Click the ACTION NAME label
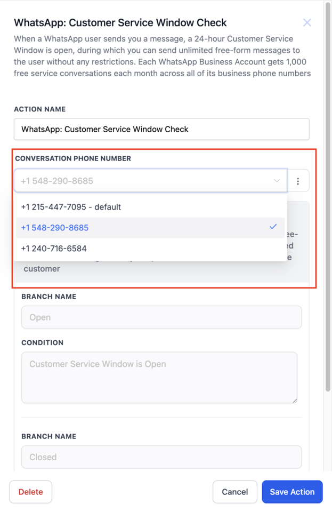The image size is (332, 512). pyautogui.click(x=40, y=109)
